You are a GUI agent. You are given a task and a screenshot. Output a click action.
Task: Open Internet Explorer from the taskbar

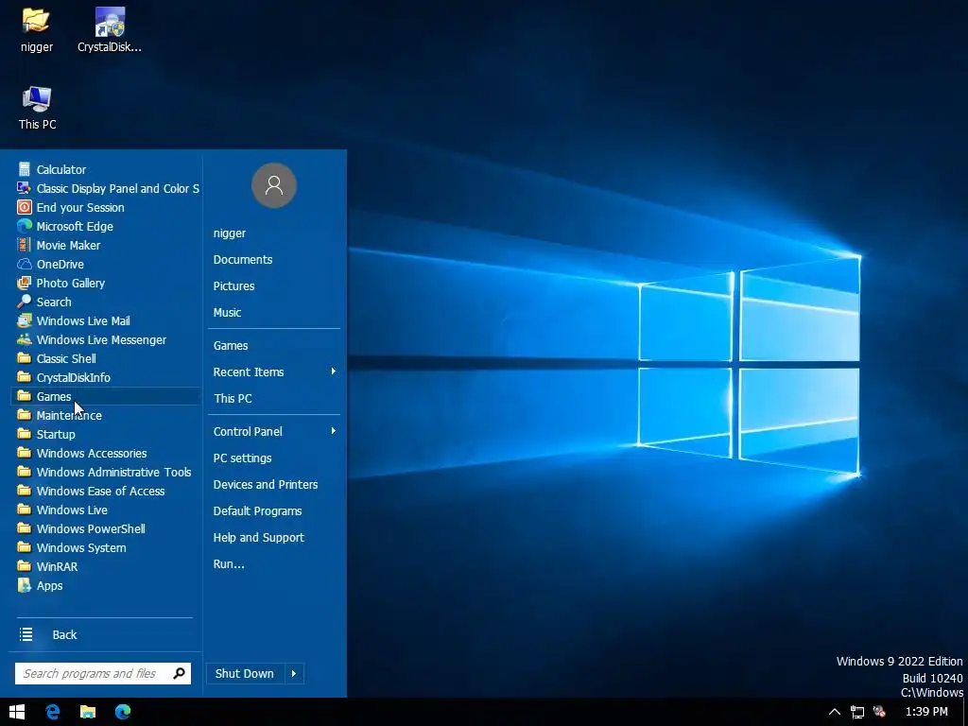tap(53, 712)
